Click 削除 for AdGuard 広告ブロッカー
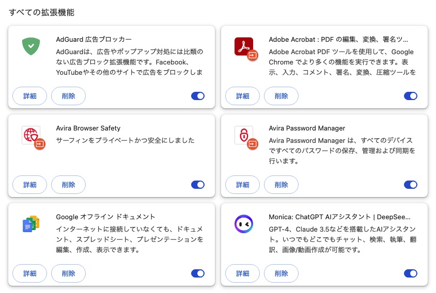Screen dimensions: 436x293 (68, 96)
